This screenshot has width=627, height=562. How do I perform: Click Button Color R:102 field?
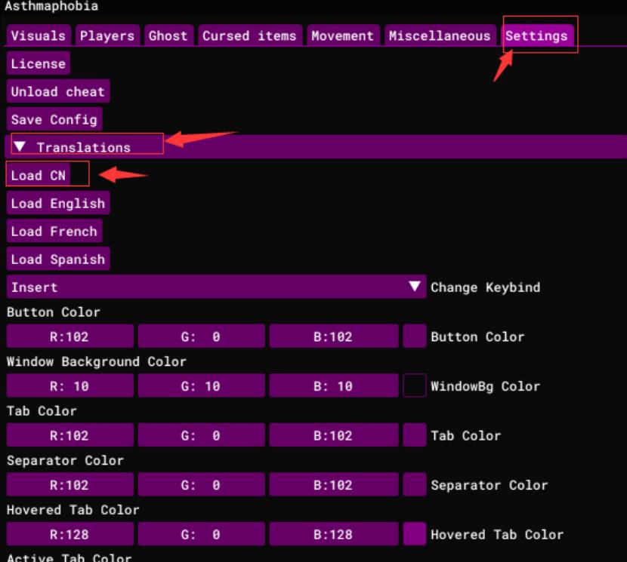point(70,336)
